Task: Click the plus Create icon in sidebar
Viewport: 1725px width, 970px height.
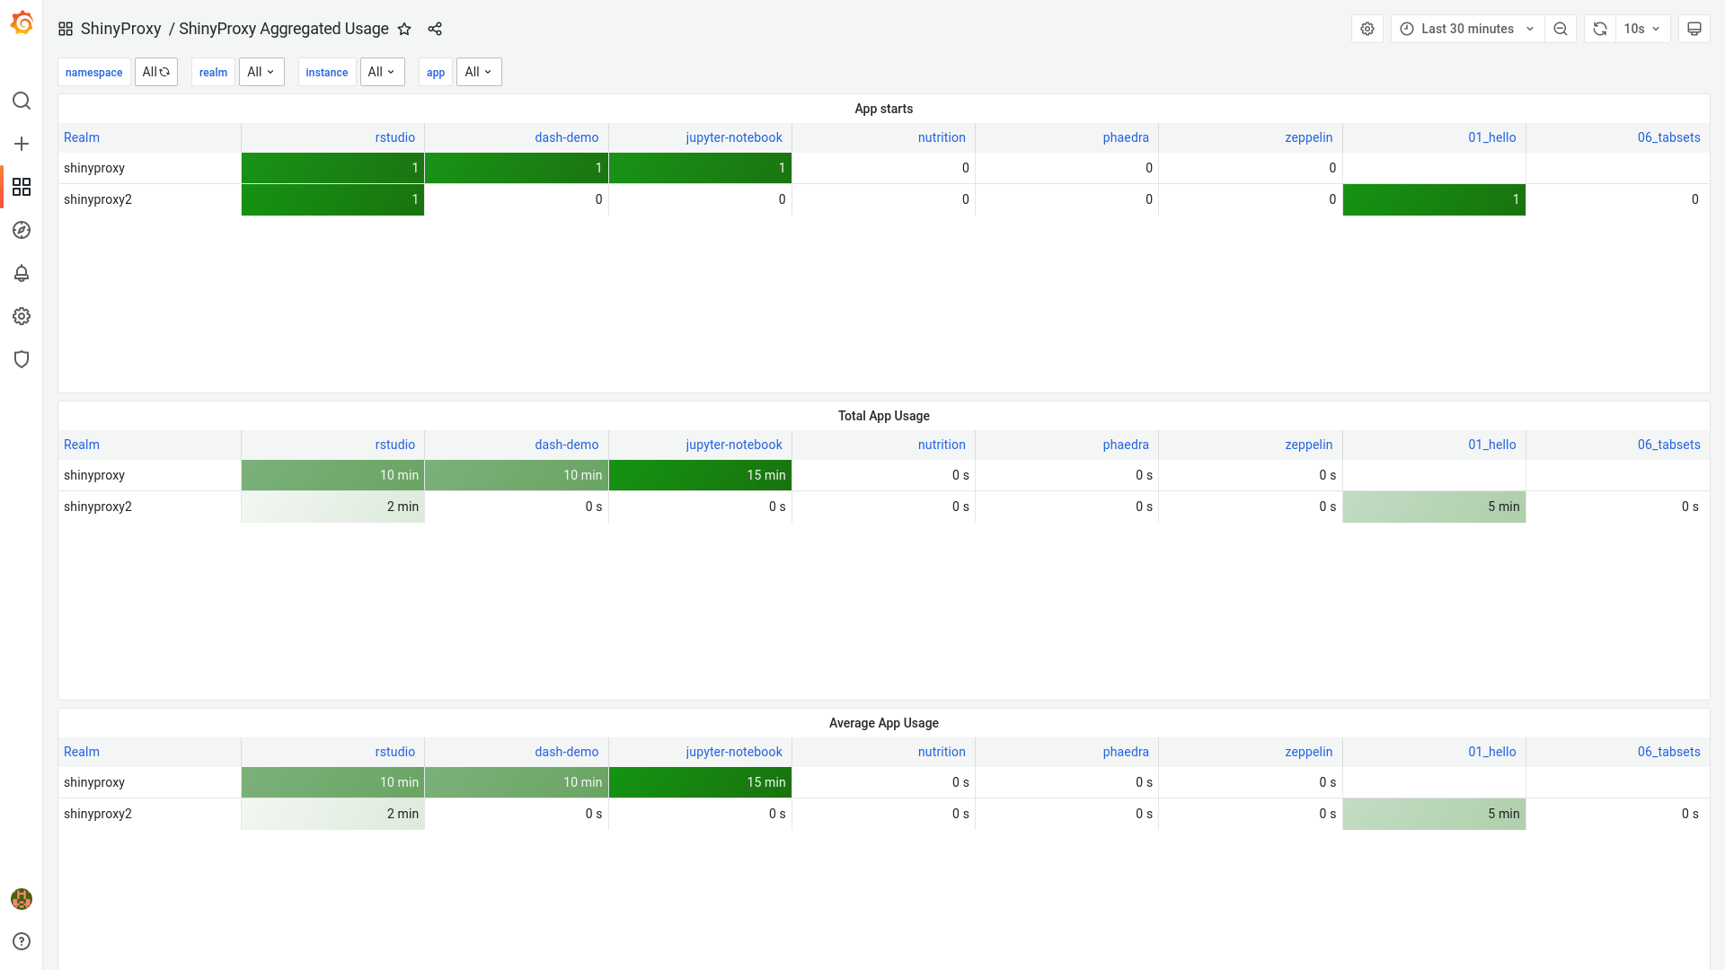Action: coord(22,144)
